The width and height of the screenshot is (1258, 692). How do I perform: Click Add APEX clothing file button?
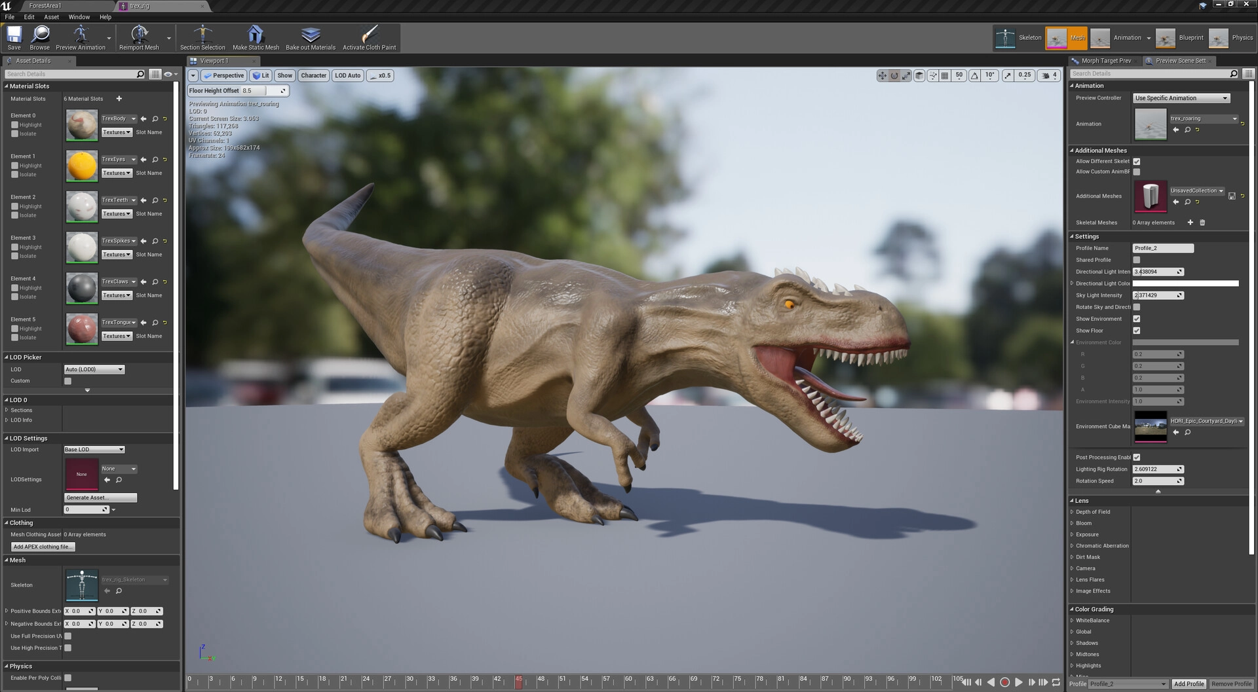point(43,547)
